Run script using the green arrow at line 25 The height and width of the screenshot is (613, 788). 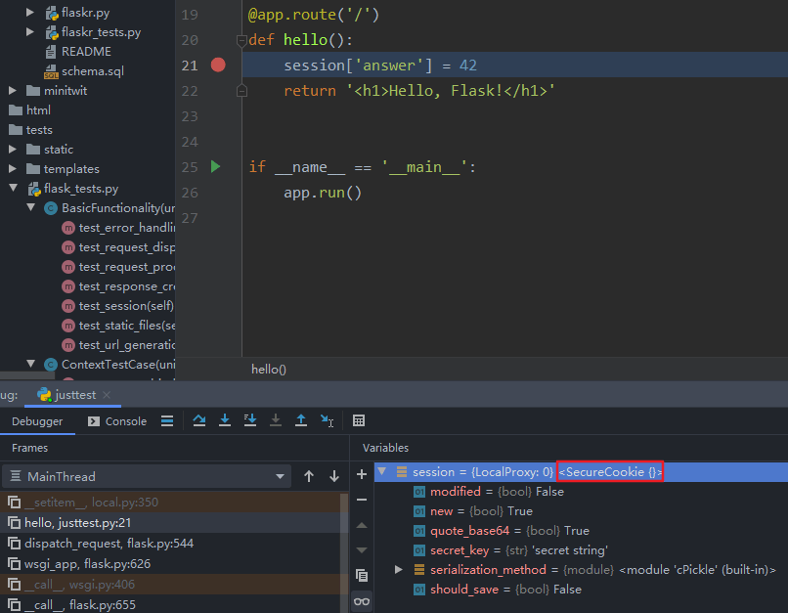click(x=216, y=166)
